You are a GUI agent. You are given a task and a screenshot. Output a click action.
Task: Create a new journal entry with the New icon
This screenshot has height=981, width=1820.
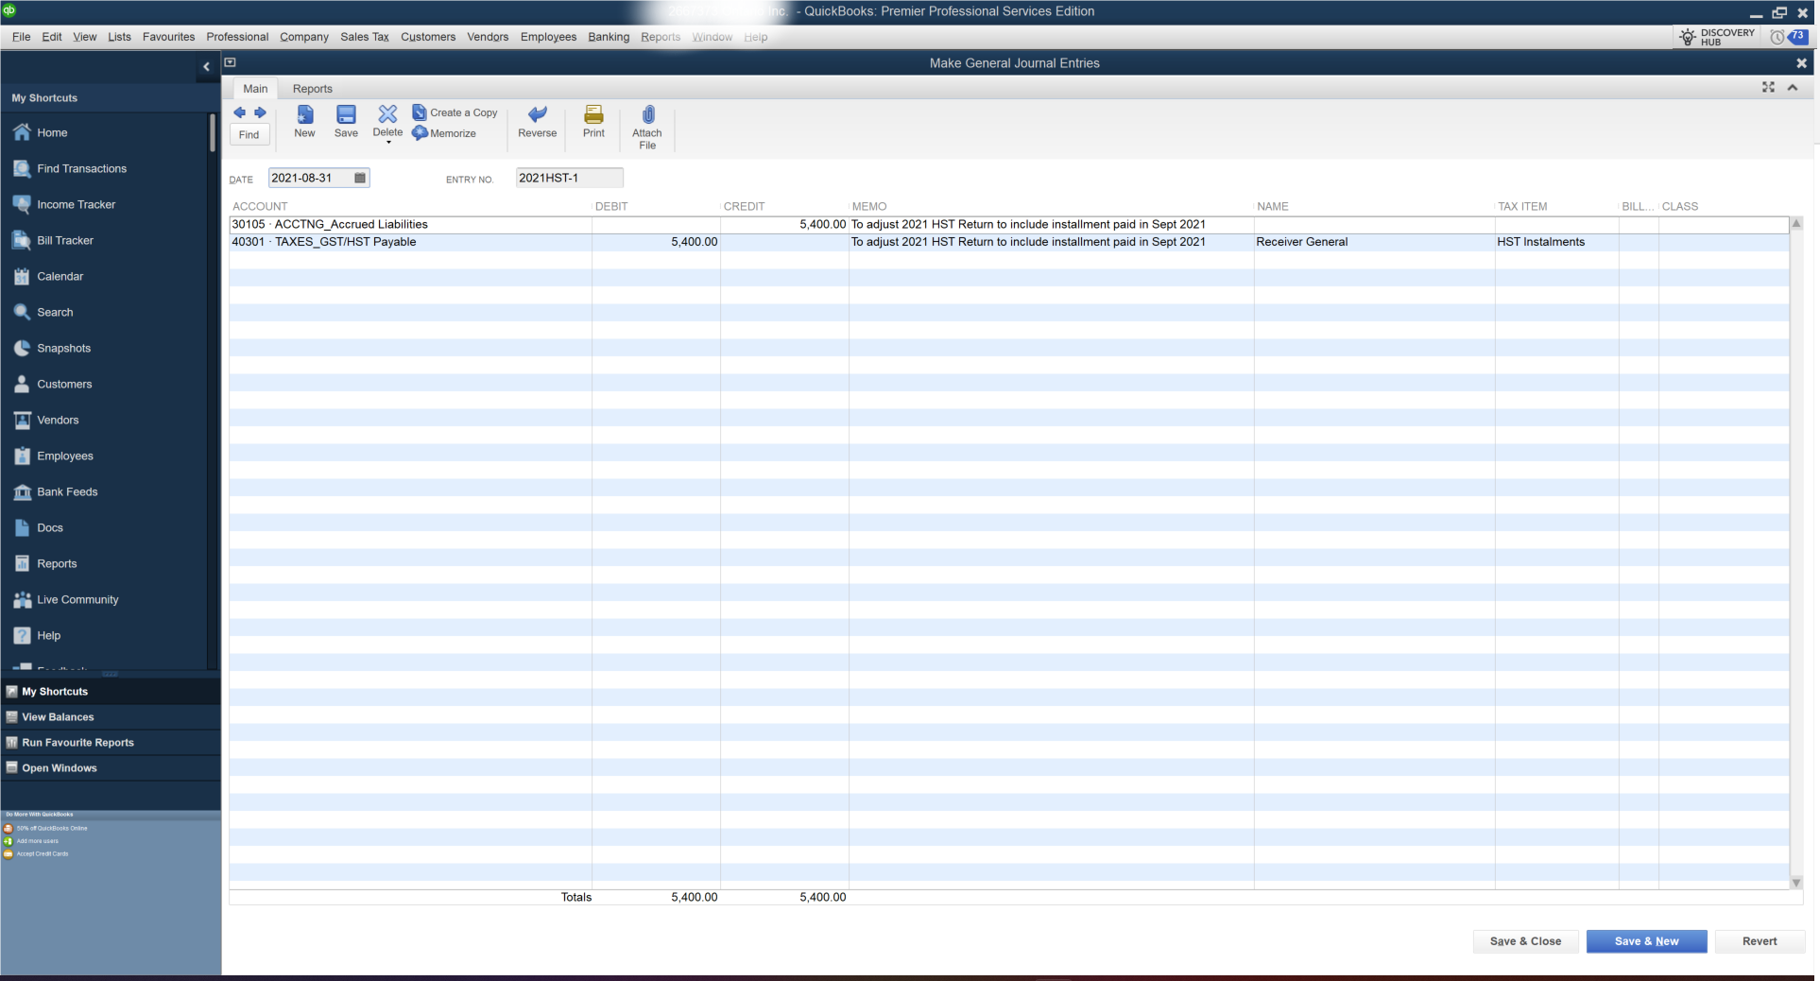304,121
